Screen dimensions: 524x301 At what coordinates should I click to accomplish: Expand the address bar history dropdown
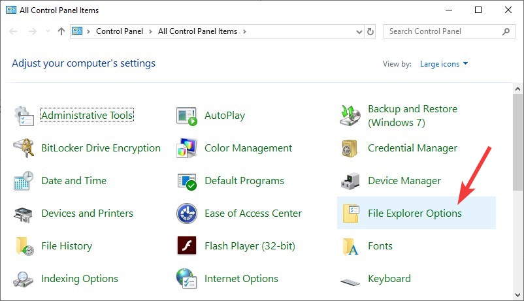click(359, 32)
